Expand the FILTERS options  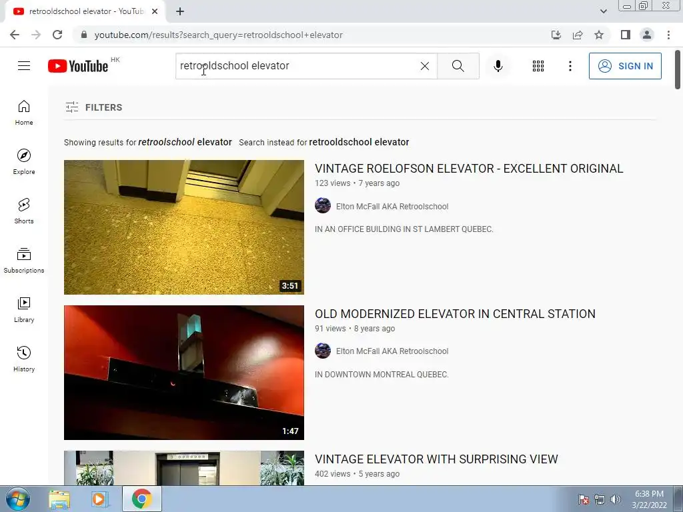pos(93,107)
